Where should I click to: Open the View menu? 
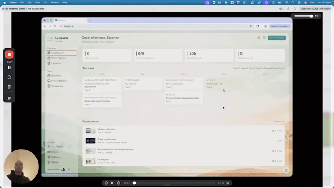(38, 3)
